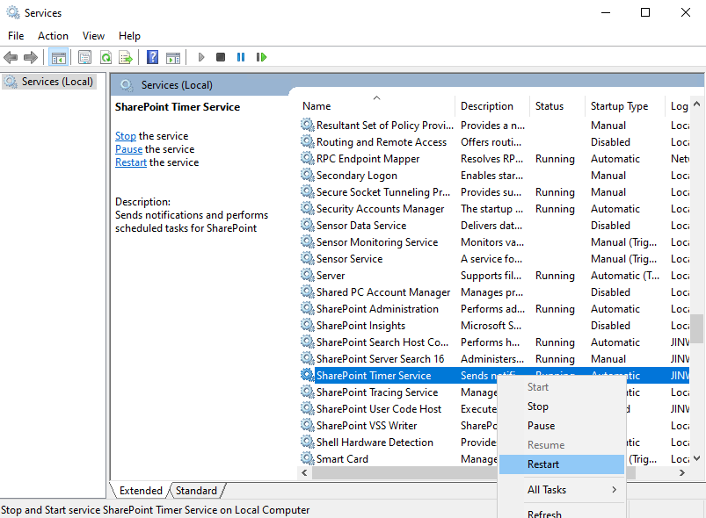Viewport: 706px width, 518px height.
Task: Choose Refresh in the context menu
Action: click(562, 514)
